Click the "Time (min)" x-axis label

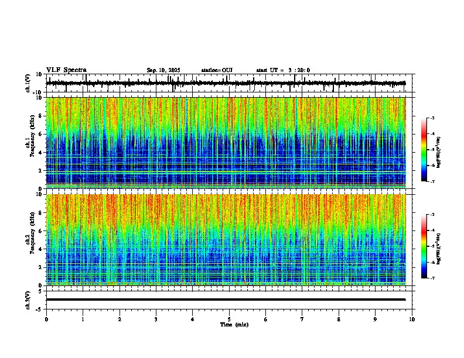point(234,325)
